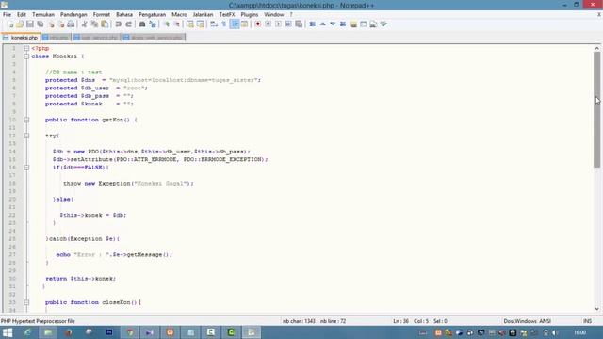Viewport: 603px width, 339px height.
Task: Stop macro recording button
Action: click(x=268, y=24)
